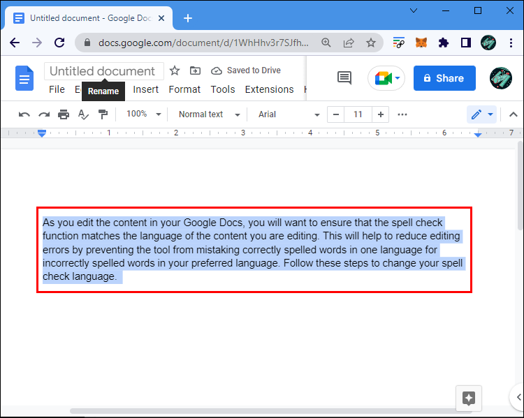Open a new browser tab
Screen dimensions: 524x418
click(188, 18)
